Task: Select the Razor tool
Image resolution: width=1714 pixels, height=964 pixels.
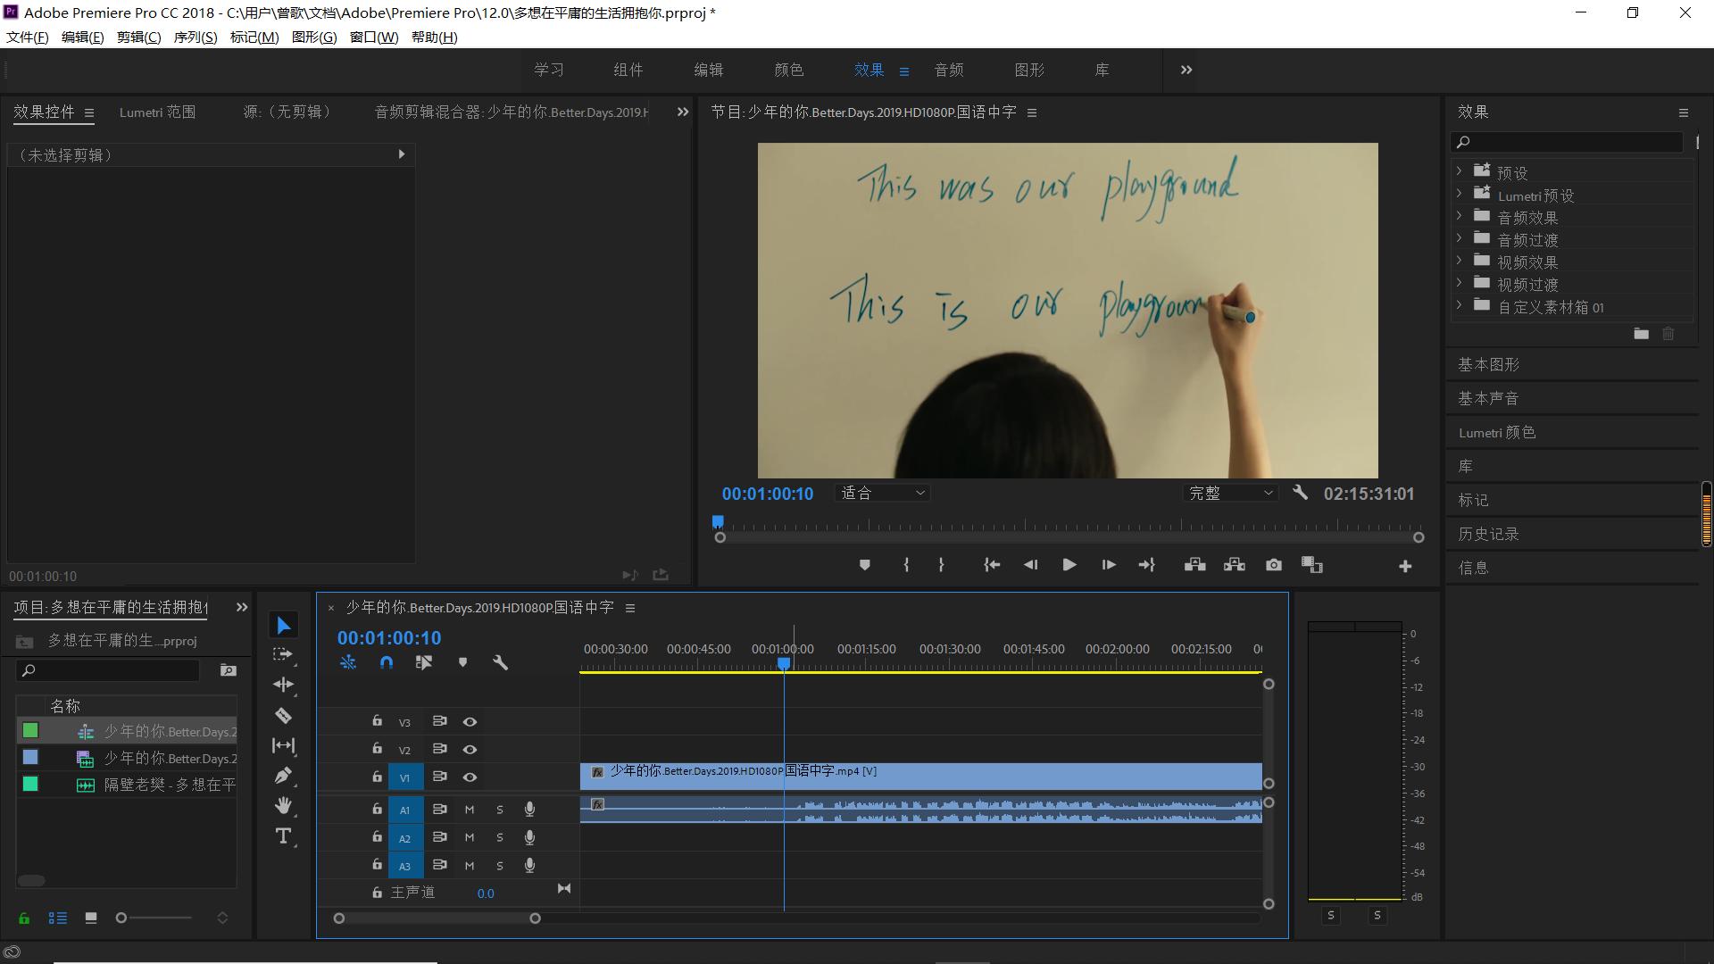Action: click(283, 716)
